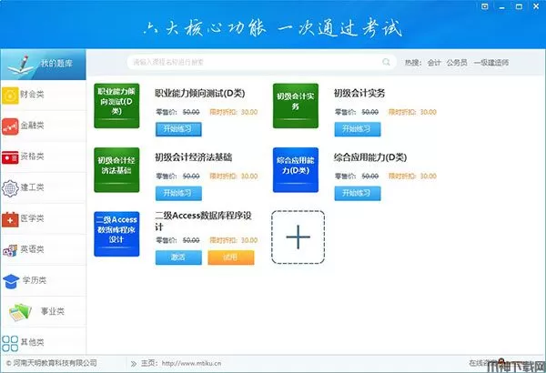
Task: Search hot keyword 一级建造师
Action: [x=491, y=63]
